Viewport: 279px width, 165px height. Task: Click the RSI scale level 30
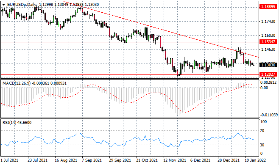(262, 145)
